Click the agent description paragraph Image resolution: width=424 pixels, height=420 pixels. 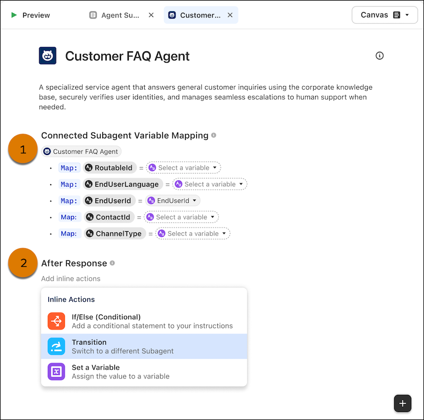206,97
